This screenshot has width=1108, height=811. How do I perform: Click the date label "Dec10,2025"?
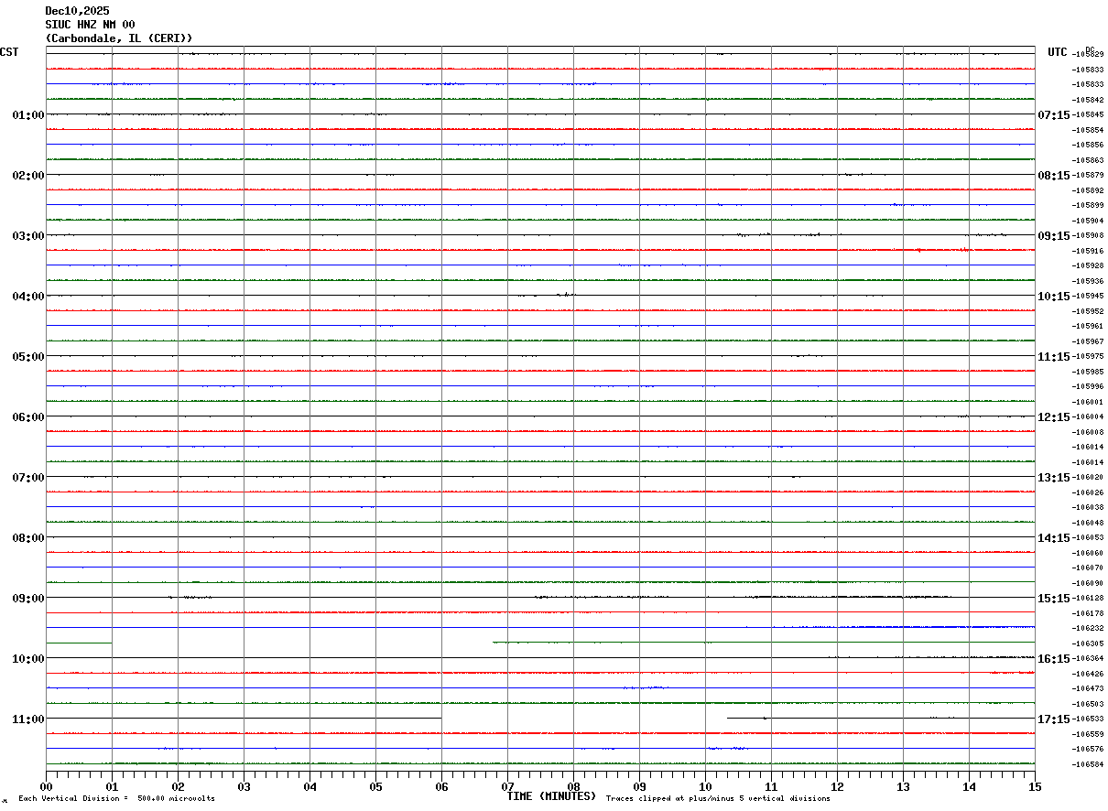[x=77, y=11]
